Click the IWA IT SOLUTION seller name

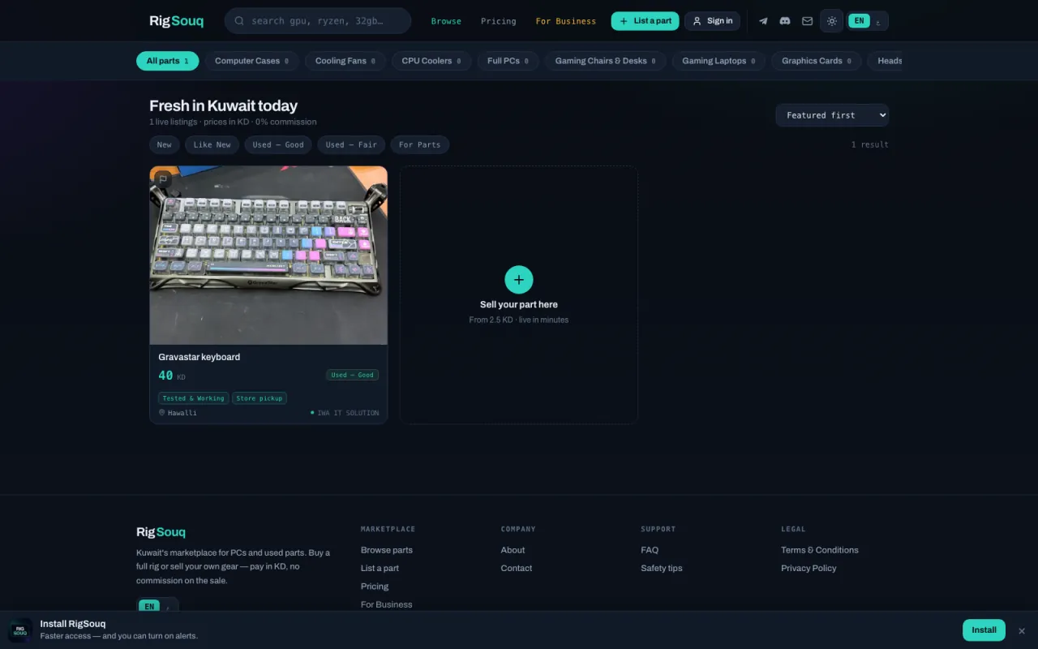click(348, 413)
